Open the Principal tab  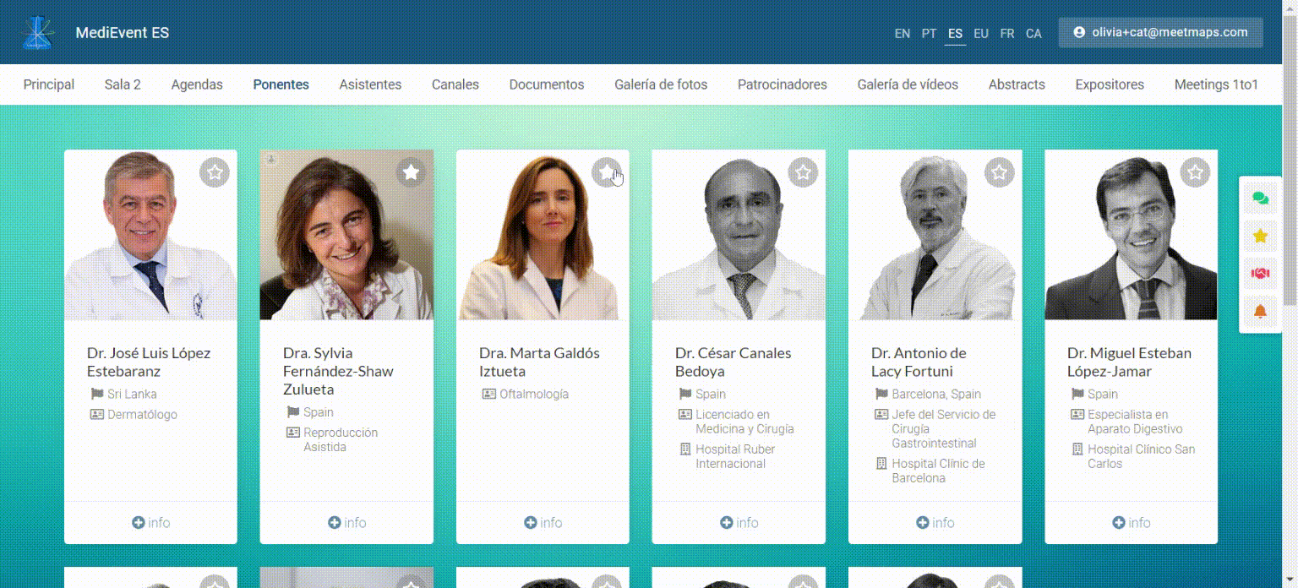[x=49, y=84]
